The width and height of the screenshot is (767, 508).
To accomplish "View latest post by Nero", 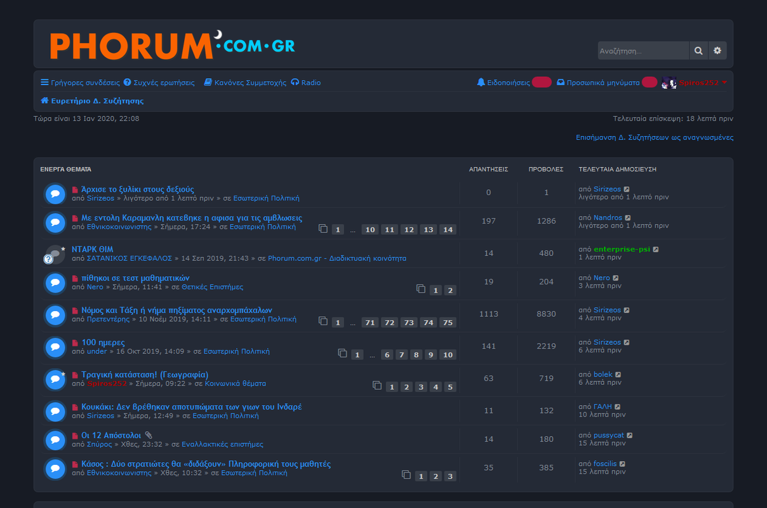I will pyautogui.click(x=615, y=278).
